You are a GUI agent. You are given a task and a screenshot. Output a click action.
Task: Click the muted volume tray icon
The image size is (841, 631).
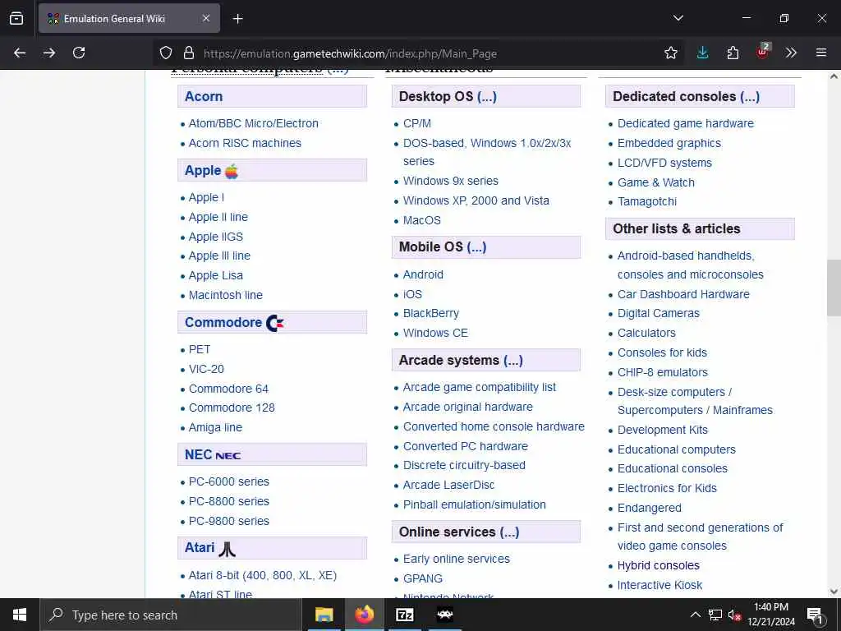(733, 615)
